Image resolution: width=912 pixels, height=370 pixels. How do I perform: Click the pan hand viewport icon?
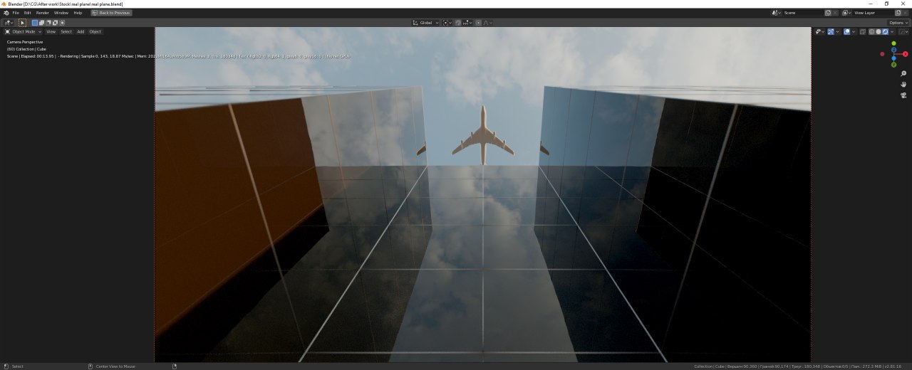903,85
